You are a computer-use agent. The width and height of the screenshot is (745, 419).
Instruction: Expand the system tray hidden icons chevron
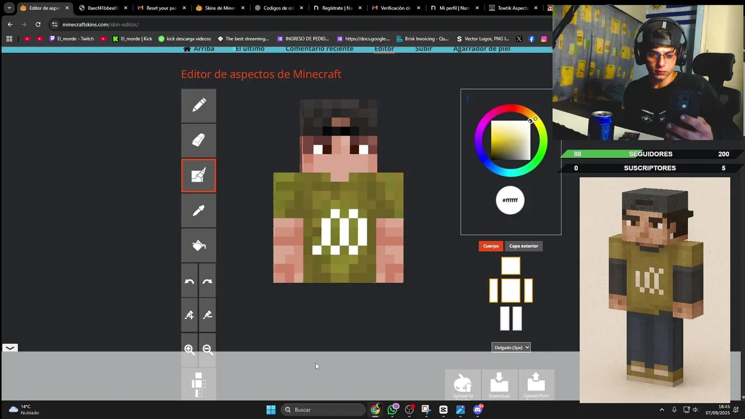click(662, 410)
